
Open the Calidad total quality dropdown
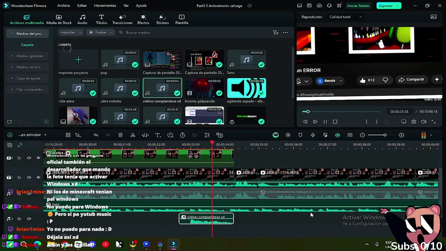point(346,17)
